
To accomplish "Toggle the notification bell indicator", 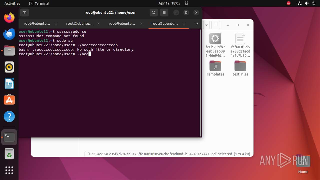I will [186, 3].
